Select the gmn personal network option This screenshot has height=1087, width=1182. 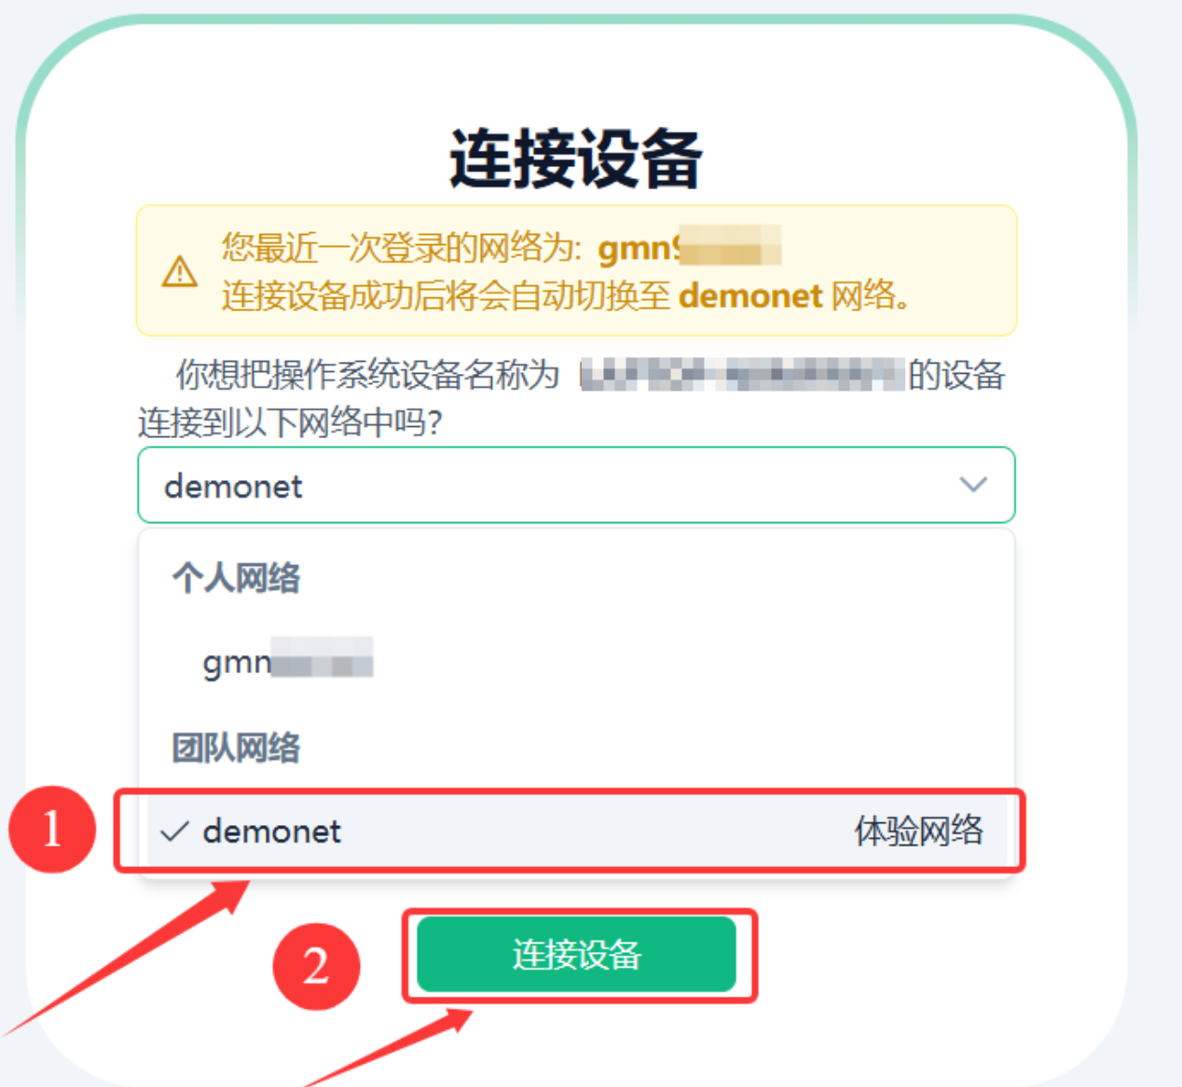(x=576, y=662)
